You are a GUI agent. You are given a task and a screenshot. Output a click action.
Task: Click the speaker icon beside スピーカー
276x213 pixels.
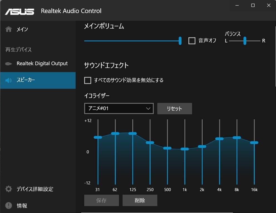(x=8, y=80)
